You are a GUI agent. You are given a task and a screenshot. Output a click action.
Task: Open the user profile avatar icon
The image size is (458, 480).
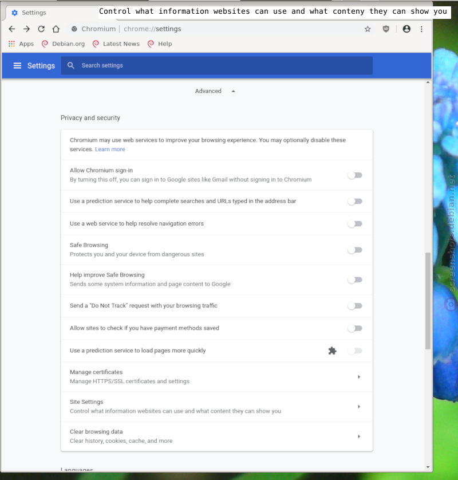pyautogui.click(x=406, y=29)
